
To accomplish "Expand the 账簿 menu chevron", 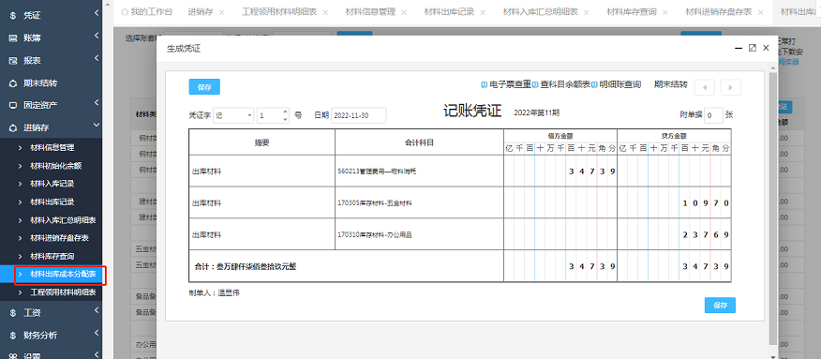I will [x=97, y=36].
